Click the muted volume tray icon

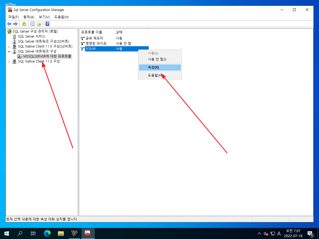click(266, 234)
